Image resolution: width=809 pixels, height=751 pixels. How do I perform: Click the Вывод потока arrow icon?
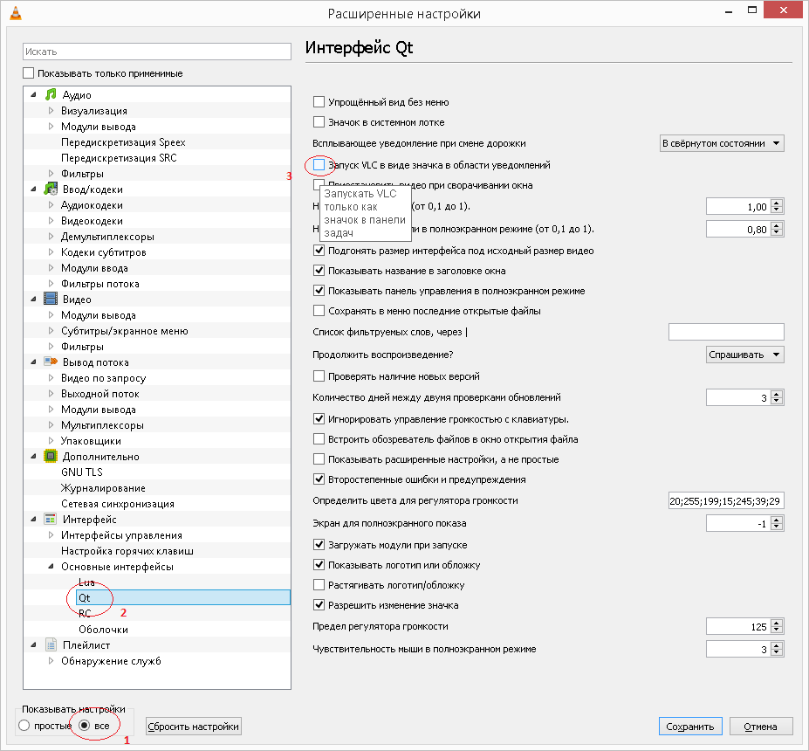click(51, 362)
